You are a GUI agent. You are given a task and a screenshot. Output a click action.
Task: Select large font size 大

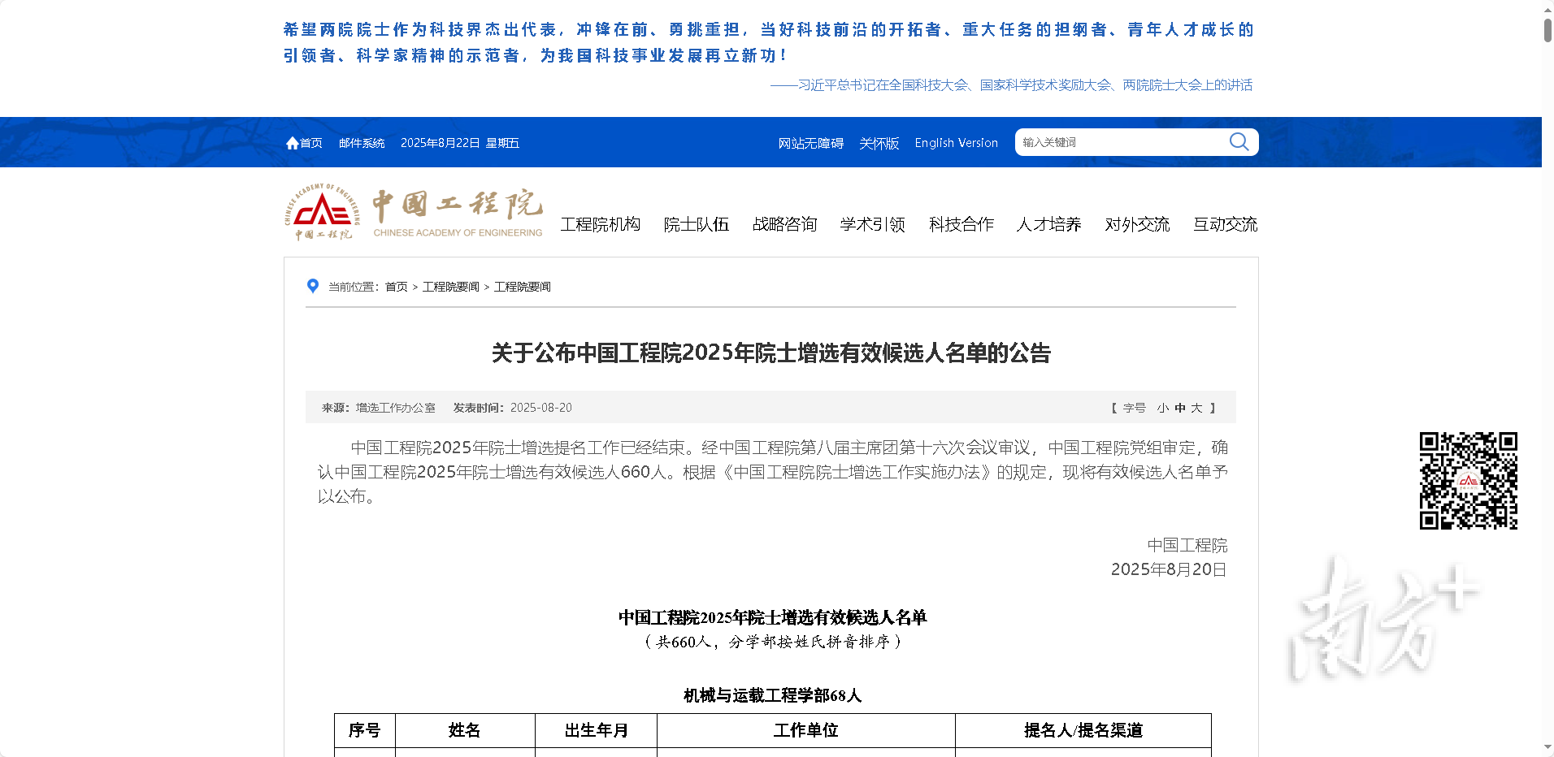tap(1196, 408)
